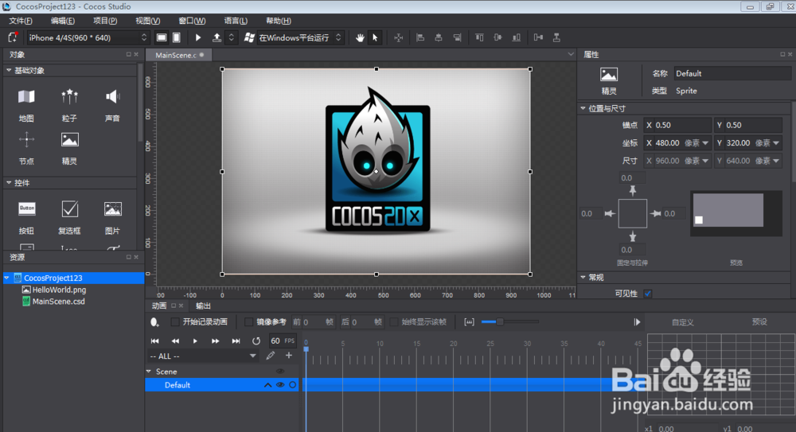
Task: Select the 复选框 (CheckBox) widget
Action: (69, 216)
